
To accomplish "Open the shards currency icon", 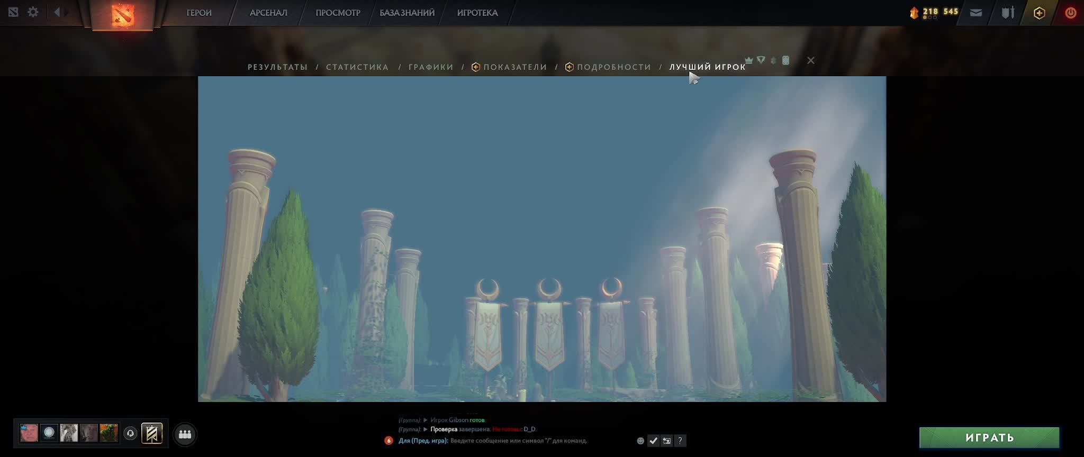I will (914, 13).
